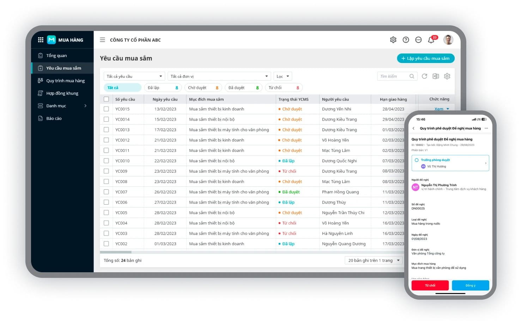Screen dimensions: 522x325
Task: Filter by the Từ chối status tab
Action: point(284,88)
